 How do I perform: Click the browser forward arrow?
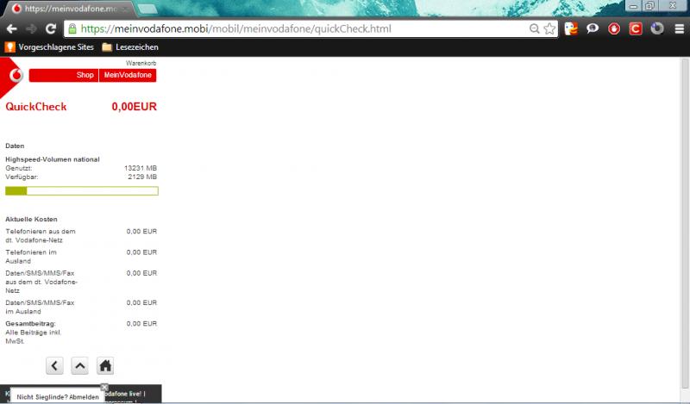click(31, 29)
